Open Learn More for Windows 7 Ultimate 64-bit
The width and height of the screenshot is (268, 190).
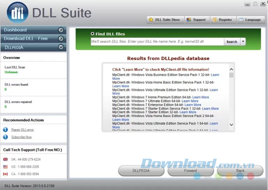190,101
